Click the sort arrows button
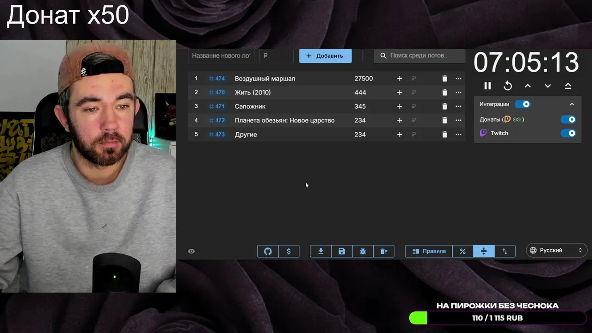592x333 pixels. click(x=505, y=251)
